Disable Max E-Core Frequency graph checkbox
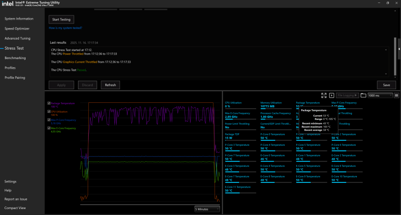This screenshot has width=401, height=215. tap(49, 129)
